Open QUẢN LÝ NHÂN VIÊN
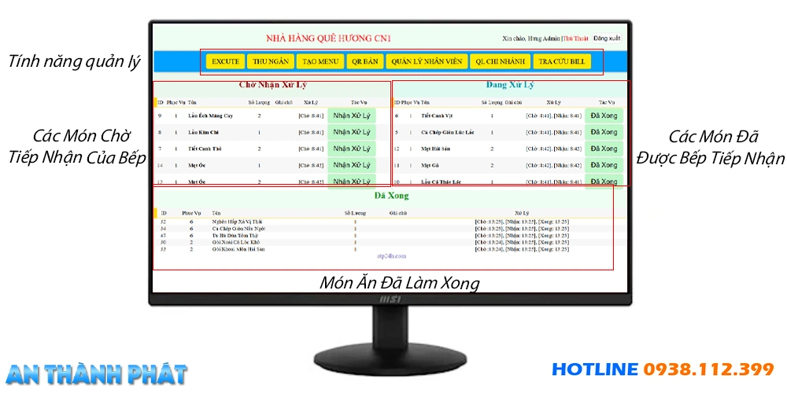The height and width of the screenshot is (393, 787). (x=427, y=61)
